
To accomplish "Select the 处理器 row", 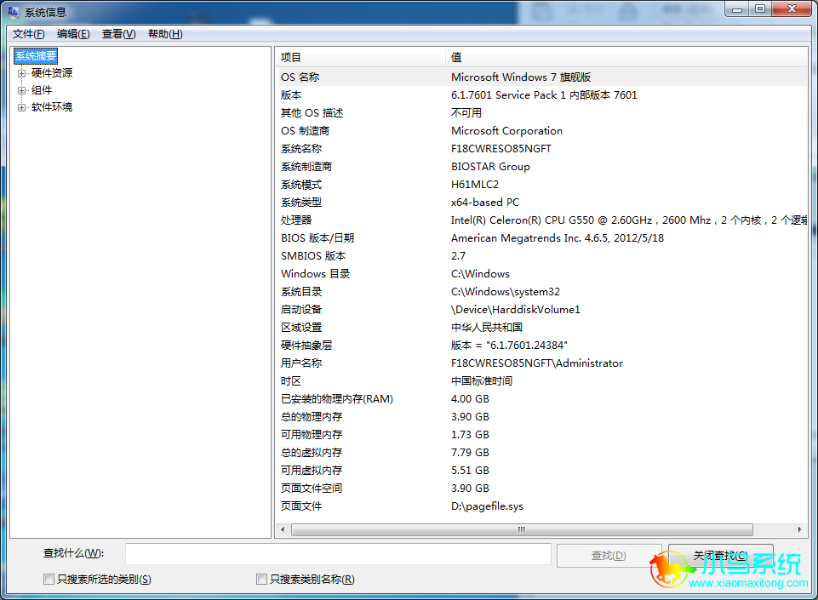I will click(541, 220).
